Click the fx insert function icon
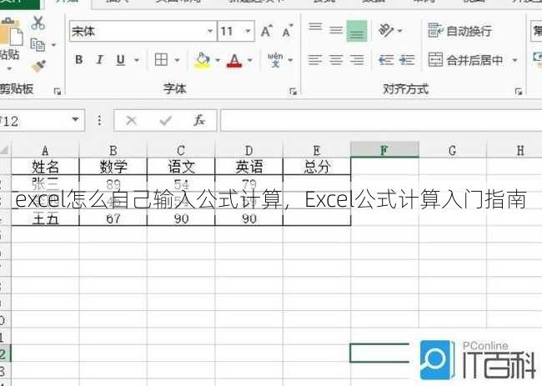 [199, 120]
